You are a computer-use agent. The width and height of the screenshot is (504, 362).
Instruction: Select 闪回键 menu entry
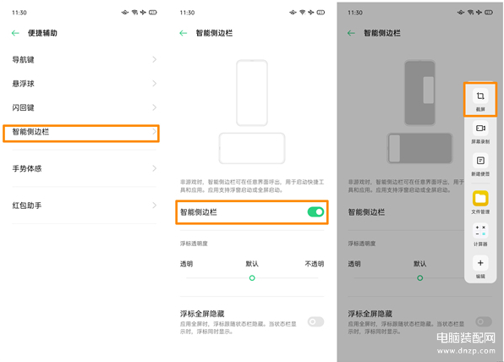[85, 107]
